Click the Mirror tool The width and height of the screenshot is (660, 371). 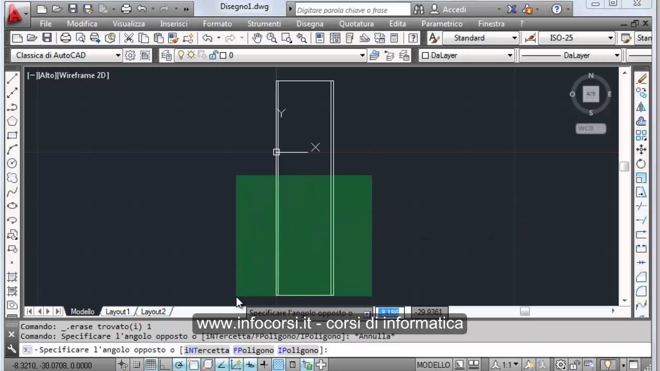[641, 107]
